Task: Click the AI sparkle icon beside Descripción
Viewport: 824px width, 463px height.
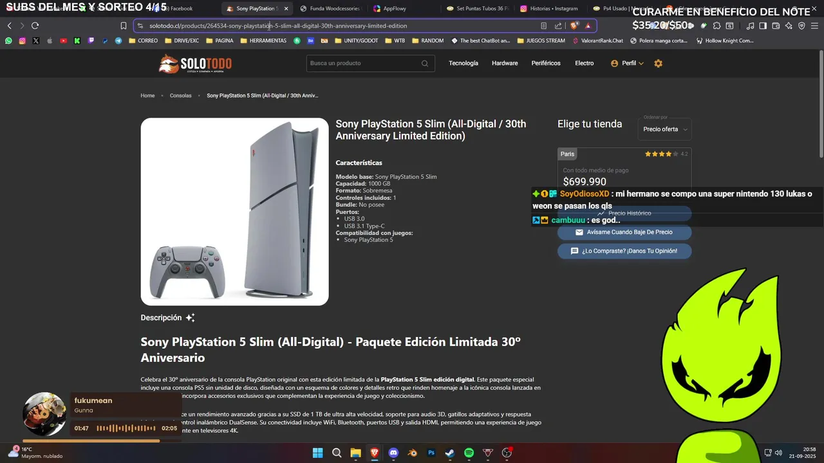Action: 190,318
